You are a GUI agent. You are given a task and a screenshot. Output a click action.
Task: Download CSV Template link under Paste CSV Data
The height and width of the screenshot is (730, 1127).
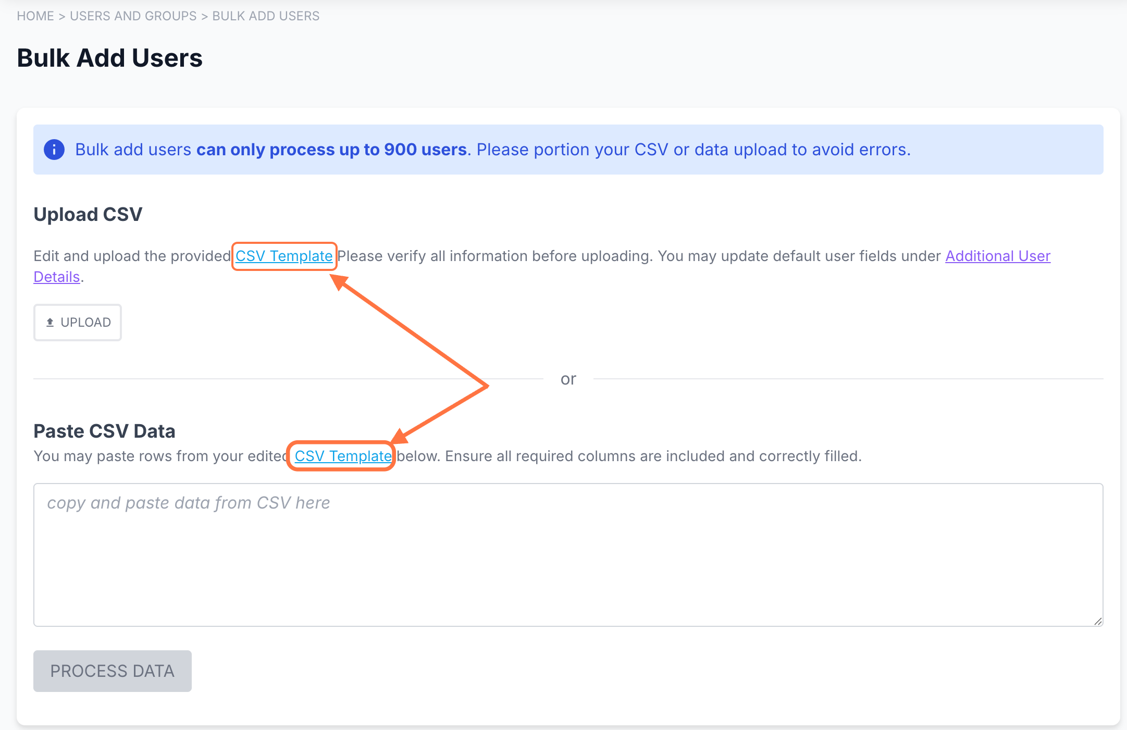tap(343, 456)
